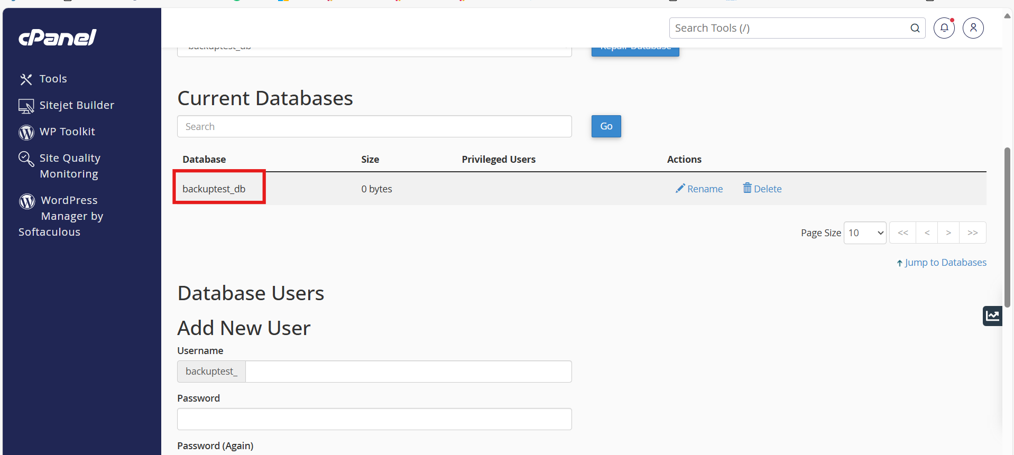
Task: Click the backuptest_db database name
Action: 214,189
